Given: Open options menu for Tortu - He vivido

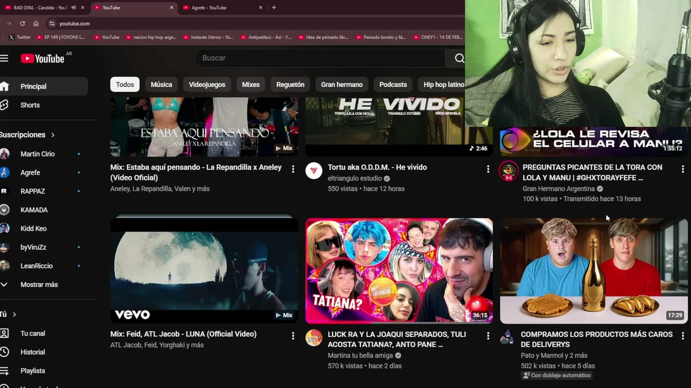Looking at the screenshot, I should 488,169.
